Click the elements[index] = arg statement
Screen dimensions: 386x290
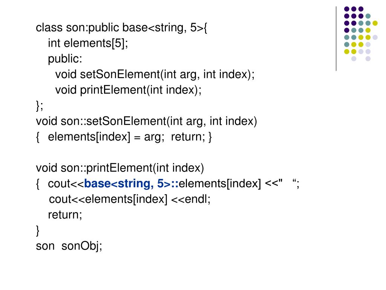[x=106, y=137]
